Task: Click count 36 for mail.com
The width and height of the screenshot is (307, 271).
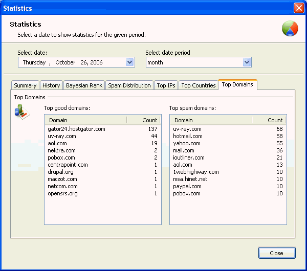Action: pyautogui.click(x=279, y=150)
